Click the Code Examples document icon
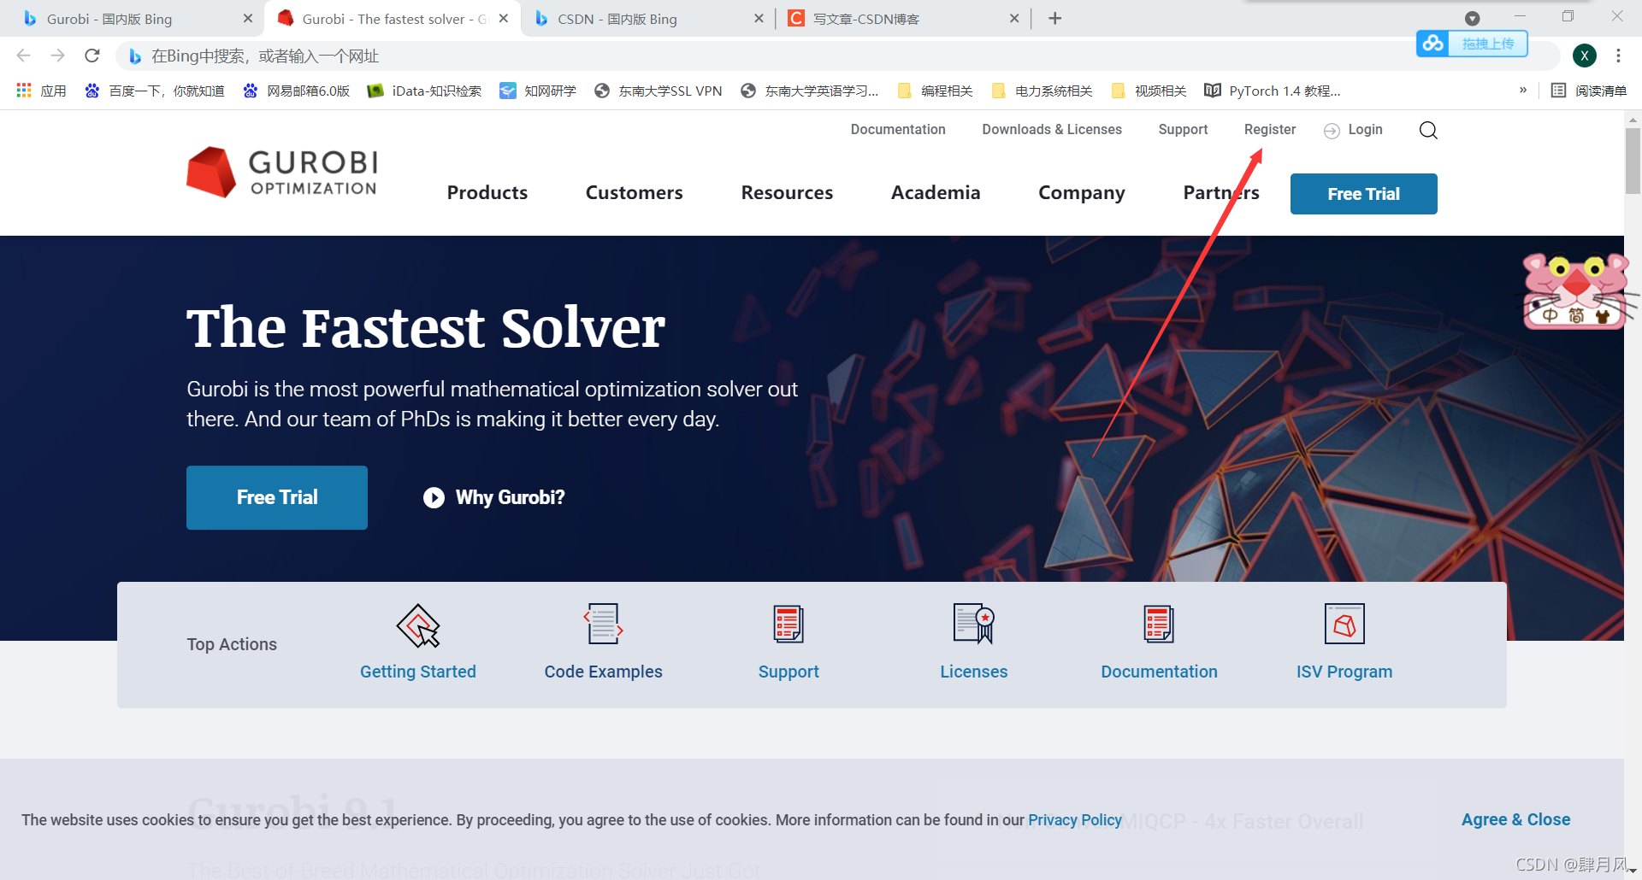Screen dimensions: 1642x880 [603, 624]
